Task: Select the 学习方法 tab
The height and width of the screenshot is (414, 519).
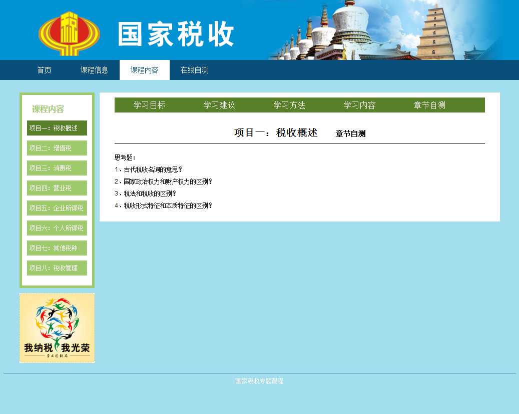Action: coord(289,105)
